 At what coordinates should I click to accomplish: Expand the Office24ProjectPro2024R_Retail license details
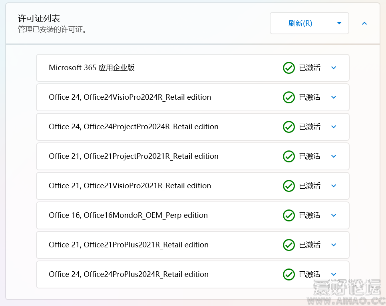[x=334, y=127]
